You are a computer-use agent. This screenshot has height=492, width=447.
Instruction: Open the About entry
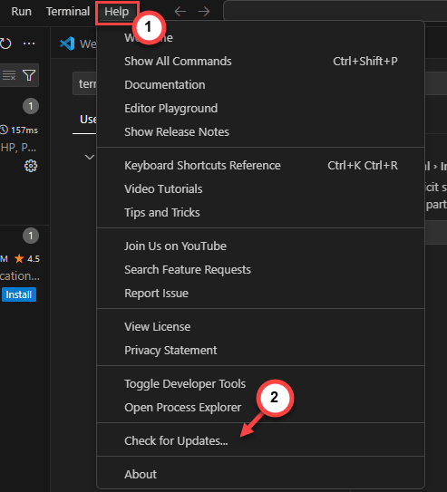click(260, 475)
